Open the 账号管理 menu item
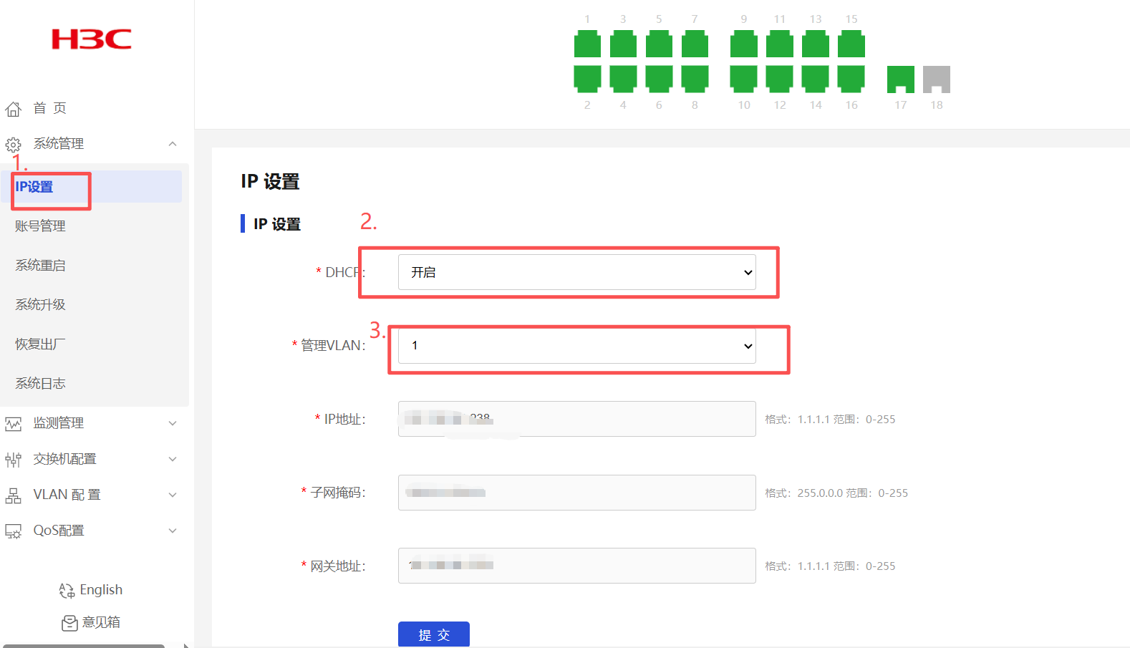1130x648 pixels. click(41, 226)
